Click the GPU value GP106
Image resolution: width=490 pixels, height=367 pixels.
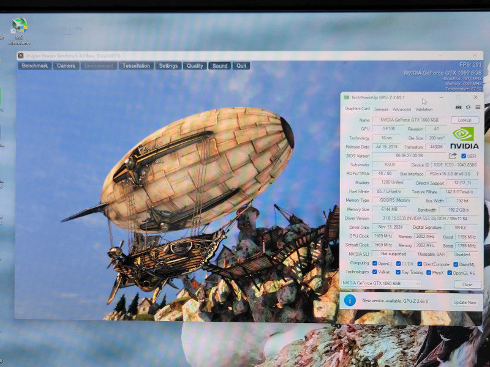pos(388,128)
